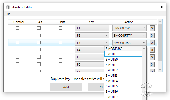Delete the F6 shortcut row
The width and height of the screenshot is (170, 100).
152,65
